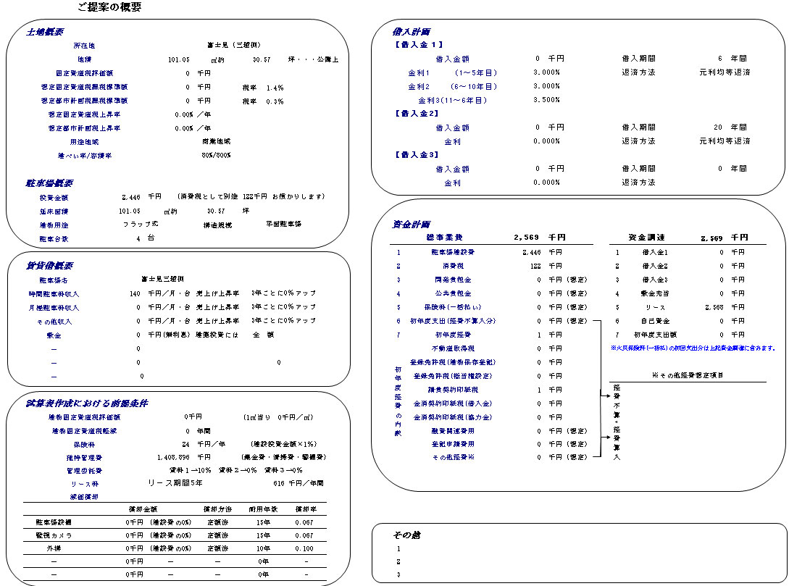
Task: Click the '登記申請費用' row label
Action: coord(453,444)
